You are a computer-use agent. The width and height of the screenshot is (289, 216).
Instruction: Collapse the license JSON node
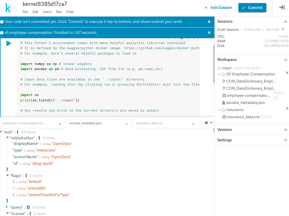pyautogui.click(x=8, y=213)
